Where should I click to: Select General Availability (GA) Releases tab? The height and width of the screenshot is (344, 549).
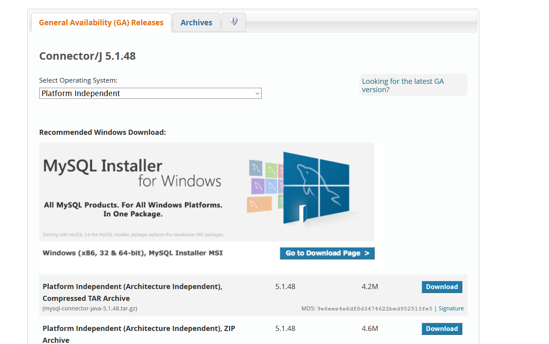tap(101, 23)
